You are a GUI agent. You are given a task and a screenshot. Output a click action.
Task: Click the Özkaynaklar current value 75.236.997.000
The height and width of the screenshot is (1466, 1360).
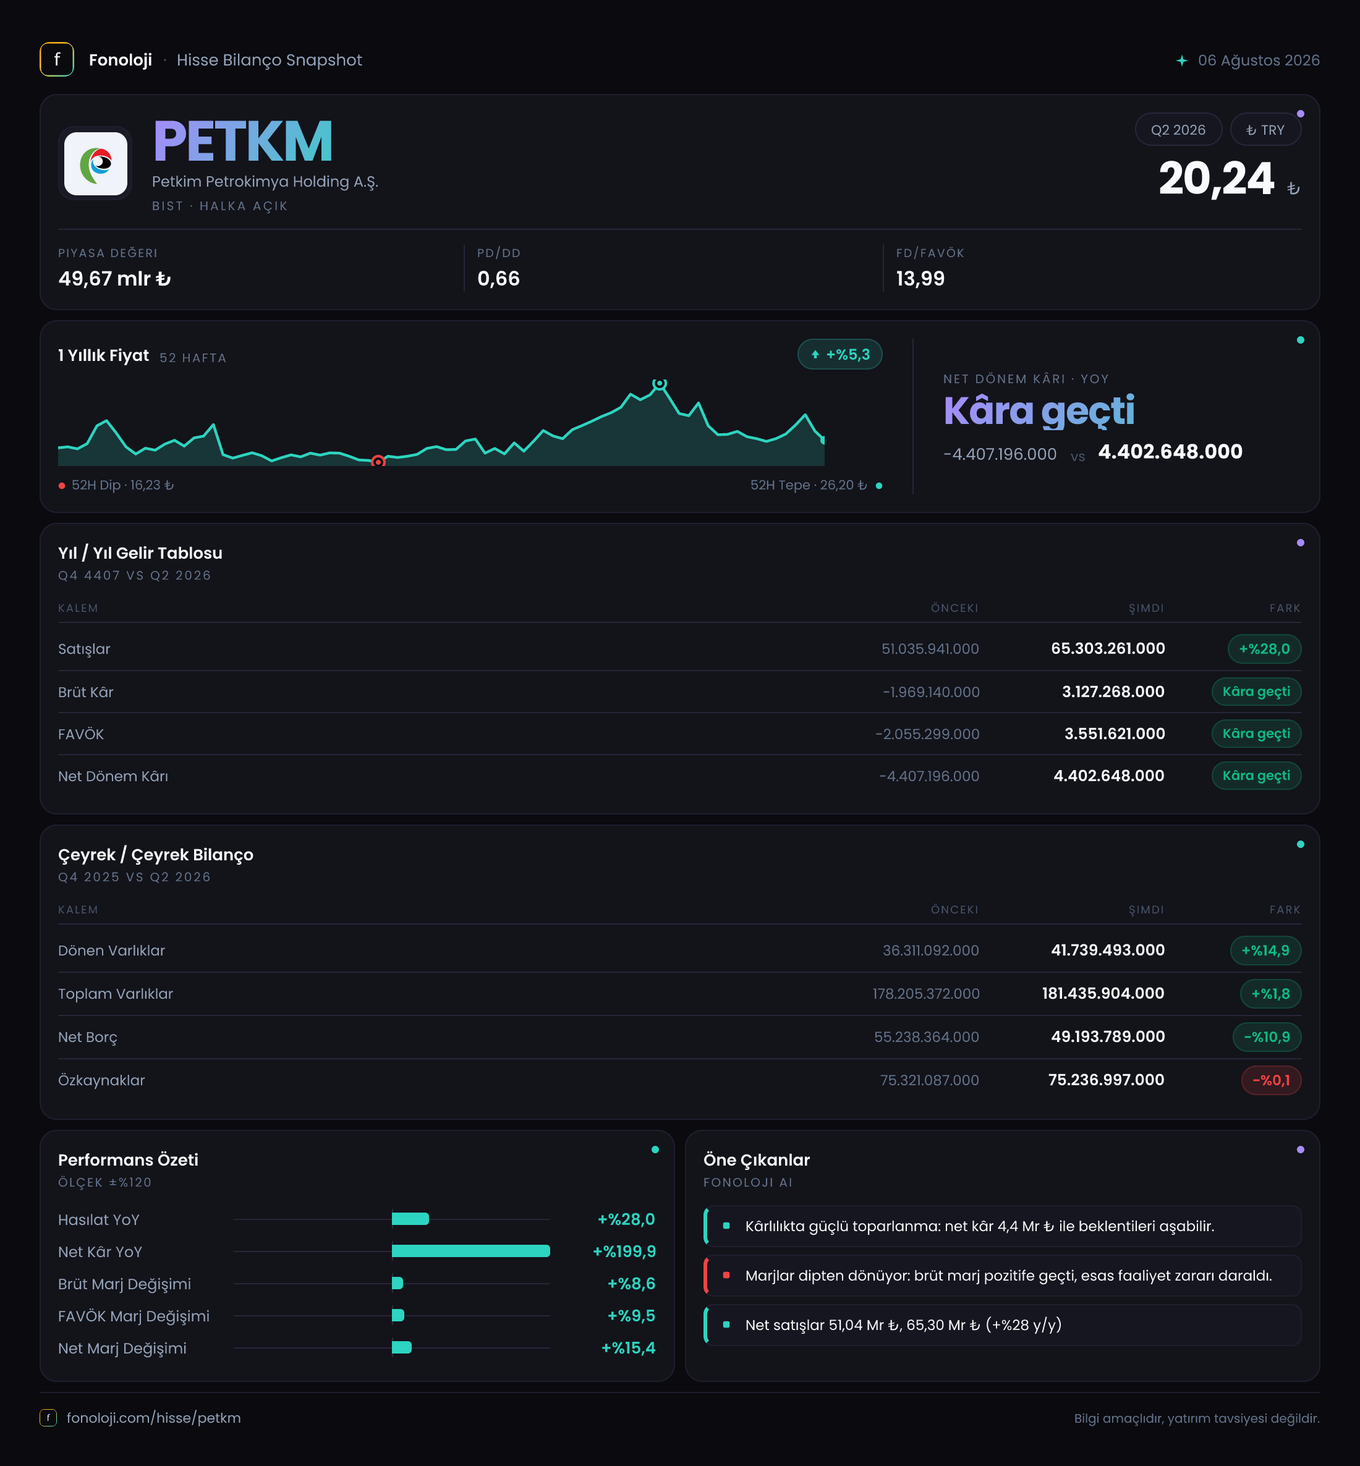[x=1106, y=1080]
